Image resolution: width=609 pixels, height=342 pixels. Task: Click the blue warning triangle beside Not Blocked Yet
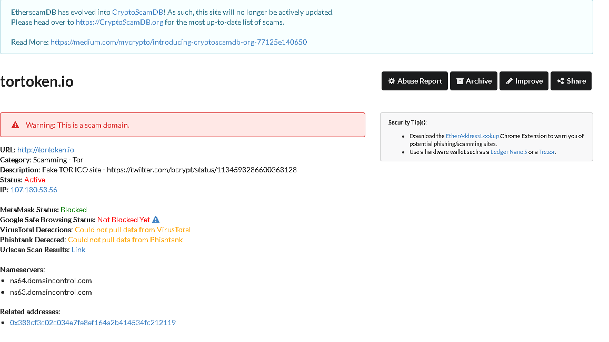pyautogui.click(x=156, y=220)
